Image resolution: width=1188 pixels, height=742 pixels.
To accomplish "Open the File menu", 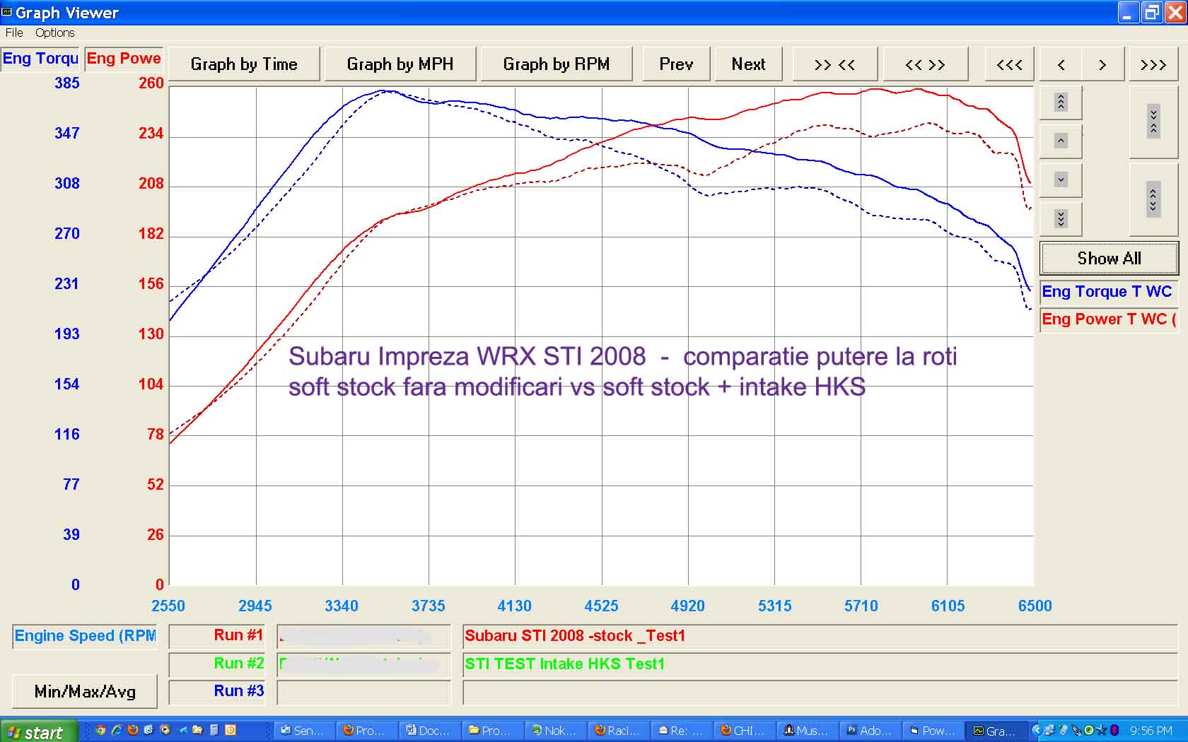I will tap(14, 33).
